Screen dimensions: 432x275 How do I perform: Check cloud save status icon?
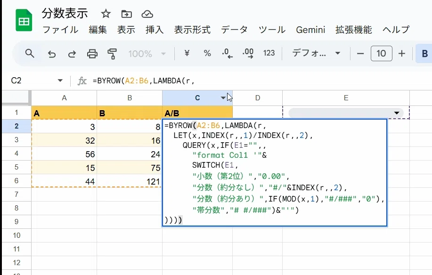(x=147, y=14)
